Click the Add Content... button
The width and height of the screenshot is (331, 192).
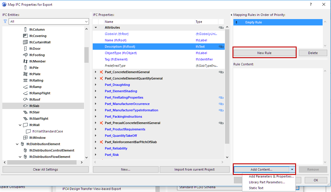pos(262,169)
